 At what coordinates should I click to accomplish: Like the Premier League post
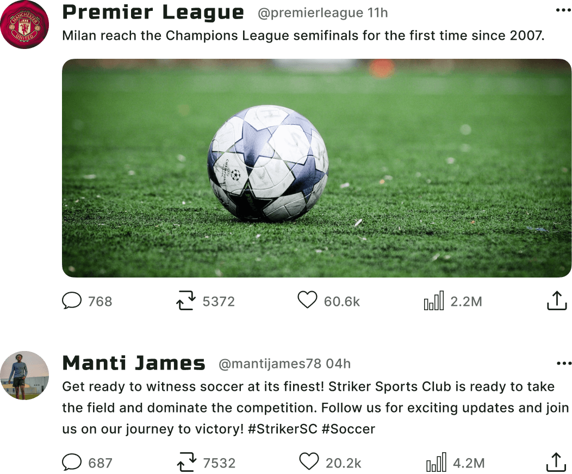[x=308, y=300]
